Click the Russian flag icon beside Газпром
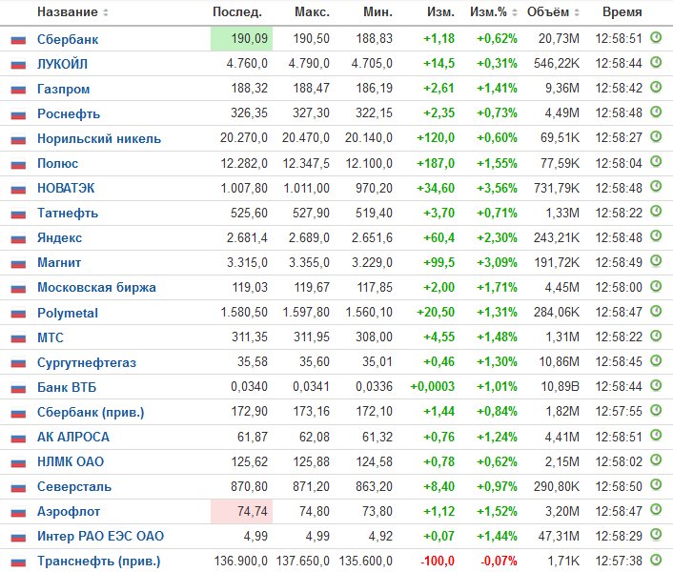673x572 pixels. 18,90
